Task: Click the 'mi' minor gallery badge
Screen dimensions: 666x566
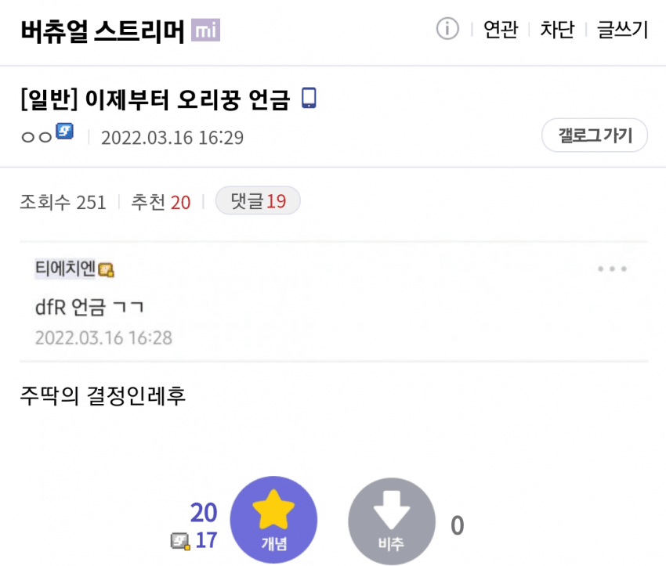Action: pyautogui.click(x=205, y=30)
